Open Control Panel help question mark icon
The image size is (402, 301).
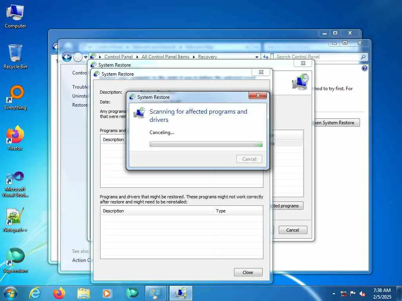coord(365,68)
